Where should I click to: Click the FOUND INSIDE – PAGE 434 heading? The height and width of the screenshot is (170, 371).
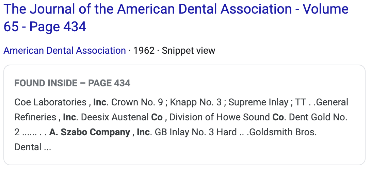[x=72, y=83]
